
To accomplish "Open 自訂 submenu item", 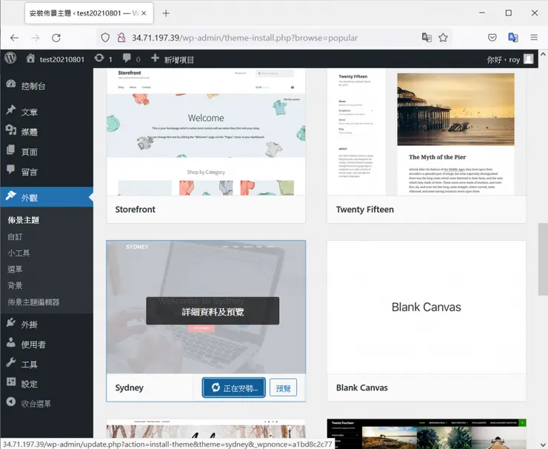I will (15, 237).
